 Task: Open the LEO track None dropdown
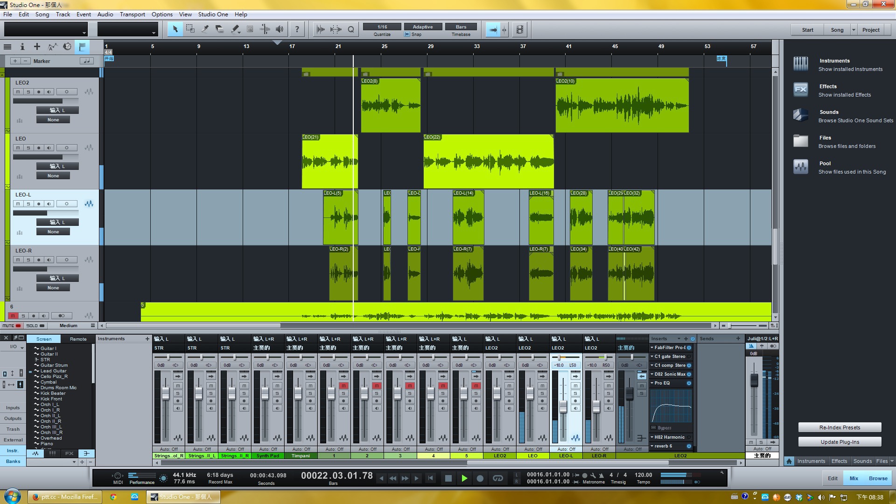pyautogui.click(x=53, y=176)
